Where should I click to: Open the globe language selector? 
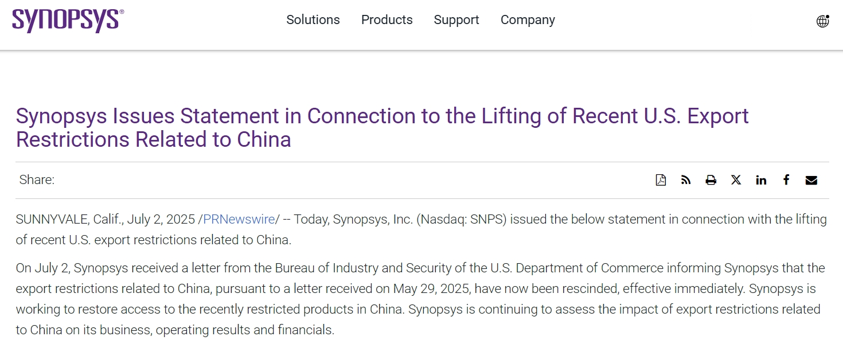pos(822,21)
